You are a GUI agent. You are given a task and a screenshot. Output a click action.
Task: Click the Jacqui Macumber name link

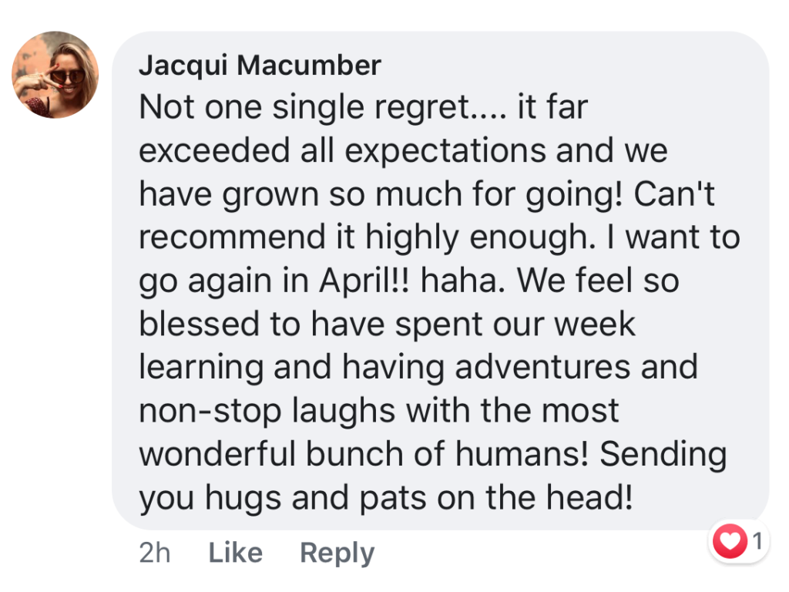point(260,66)
